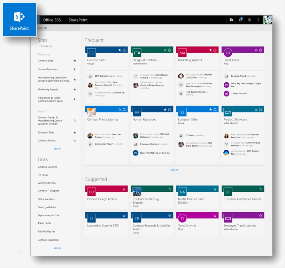Click the PD icon on Product Design Archive
The height and width of the screenshot is (268, 285).
pos(91,192)
